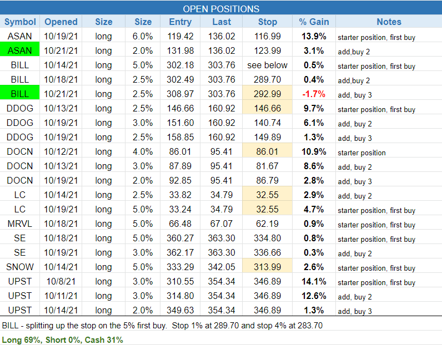The image size is (442, 345).
Task: Click entry price 308.97
Action: coord(180,94)
